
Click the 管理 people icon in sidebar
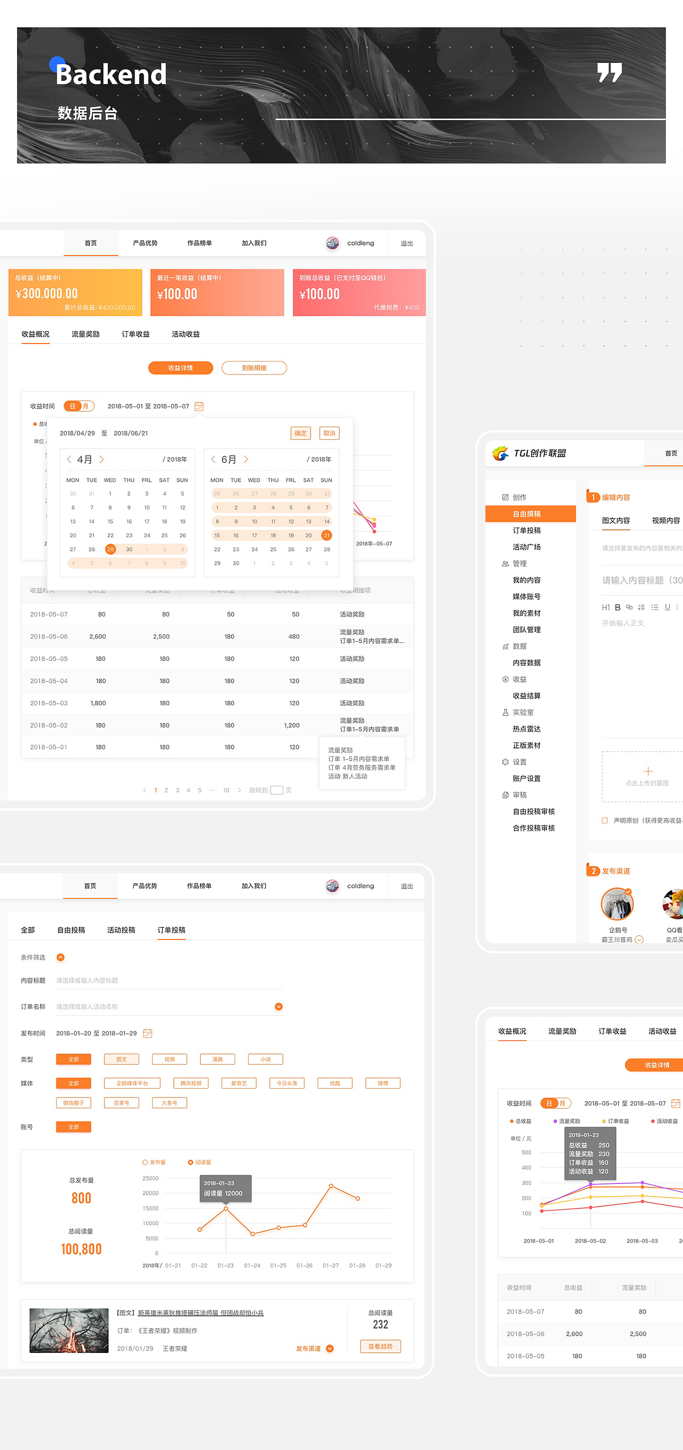505,563
